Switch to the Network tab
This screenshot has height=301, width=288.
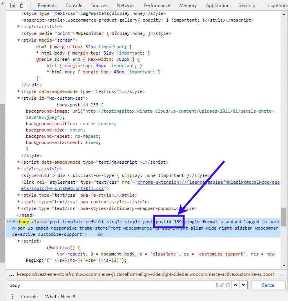pos(126,5)
